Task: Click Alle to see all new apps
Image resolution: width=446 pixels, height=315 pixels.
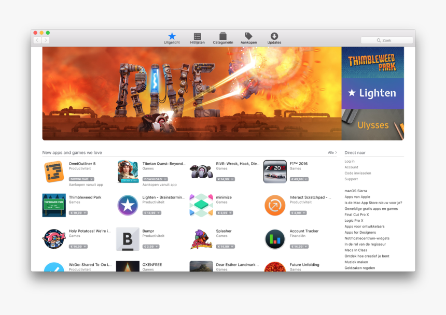Action: [x=331, y=152]
